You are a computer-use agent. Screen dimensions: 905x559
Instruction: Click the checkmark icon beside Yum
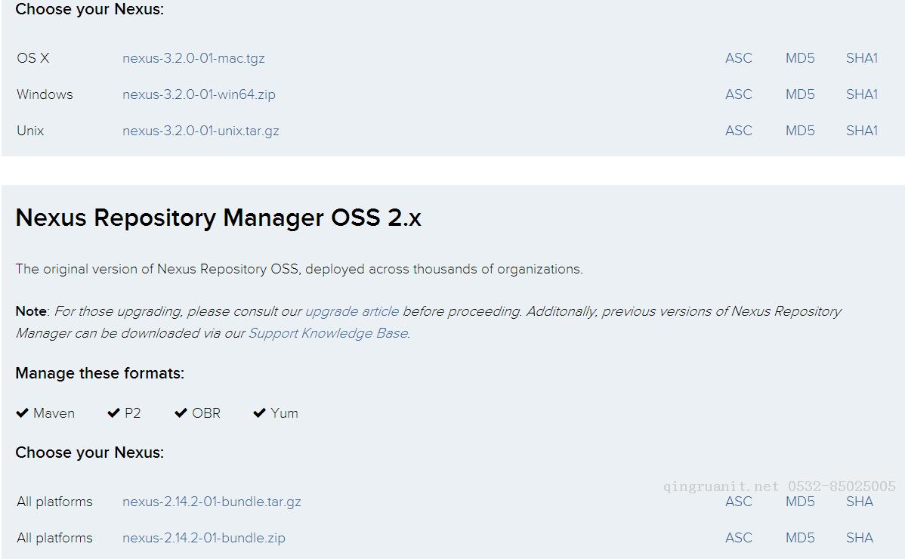pos(259,413)
